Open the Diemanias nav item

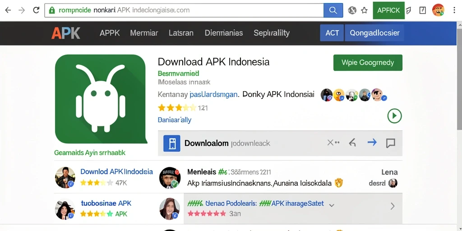click(224, 33)
